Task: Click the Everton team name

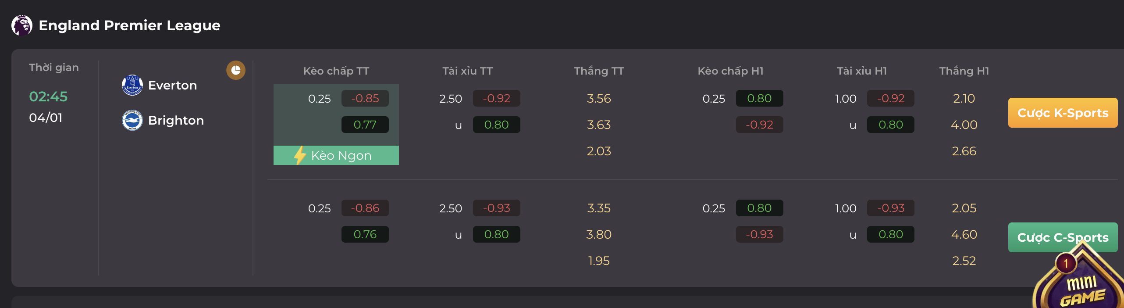Action: click(x=172, y=85)
